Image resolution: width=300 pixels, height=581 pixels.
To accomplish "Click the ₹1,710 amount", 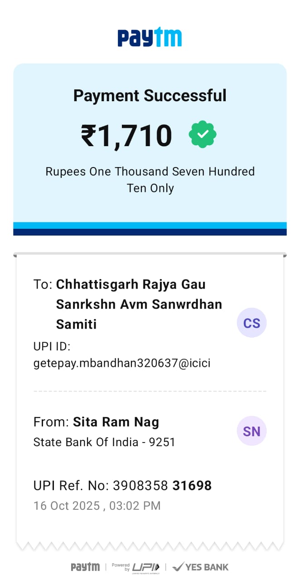I will (x=127, y=135).
